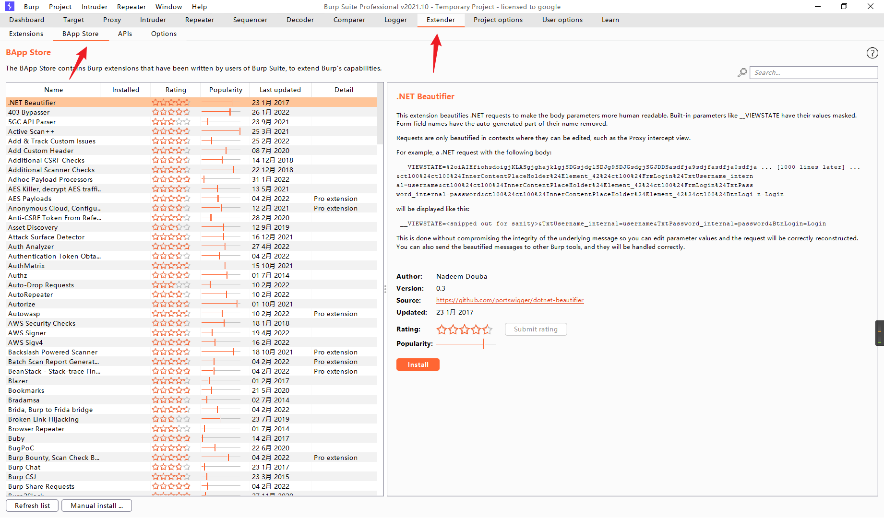Open the Project options tab
884x518 pixels.
click(x=498, y=20)
